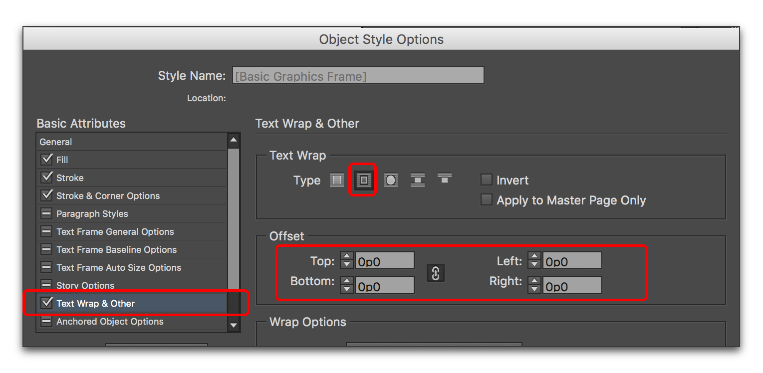Image resolution: width=763 pixels, height=373 pixels.
Task: Select the No text wrap icon
Action: click(337, 180)
